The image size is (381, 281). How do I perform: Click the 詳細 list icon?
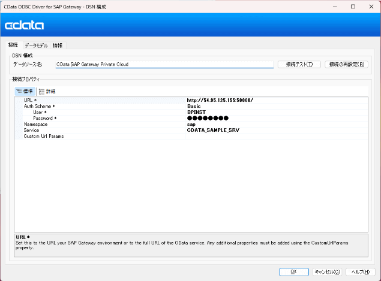point(41,92)
